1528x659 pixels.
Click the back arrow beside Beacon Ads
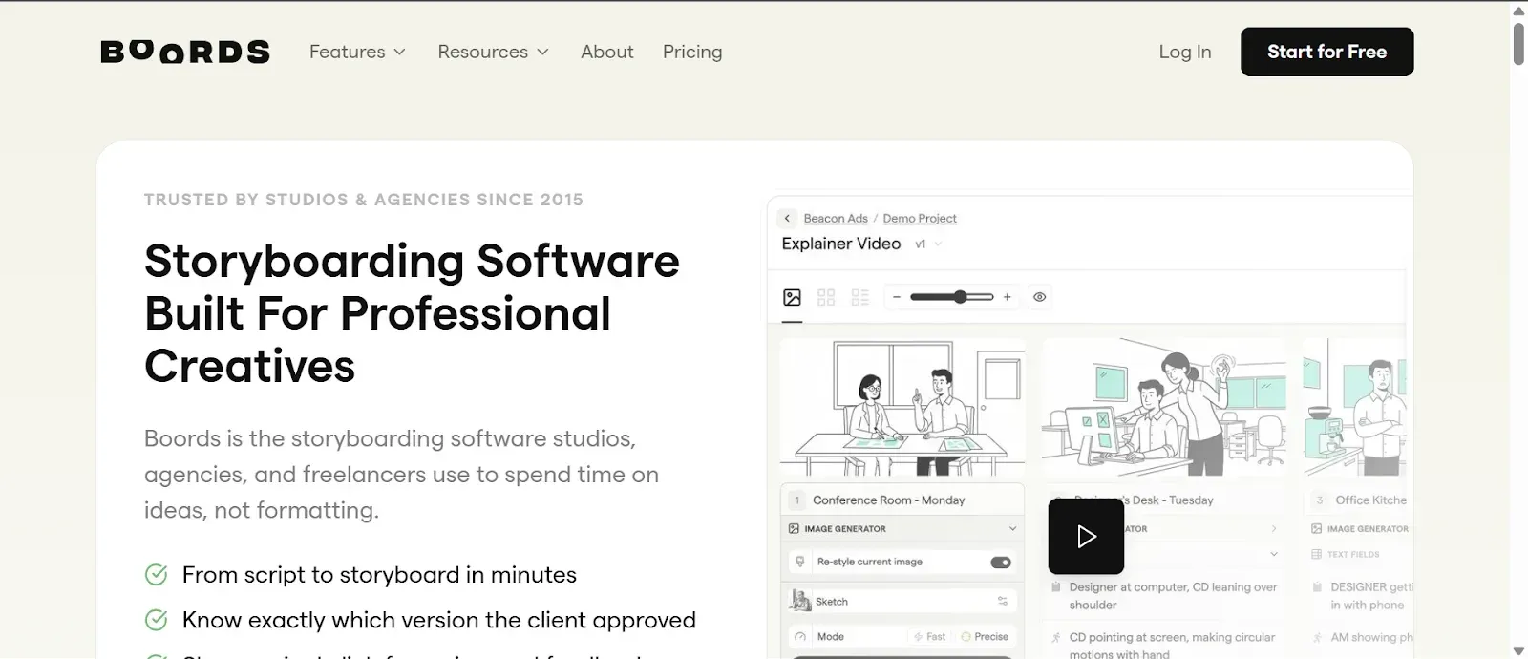787,219
